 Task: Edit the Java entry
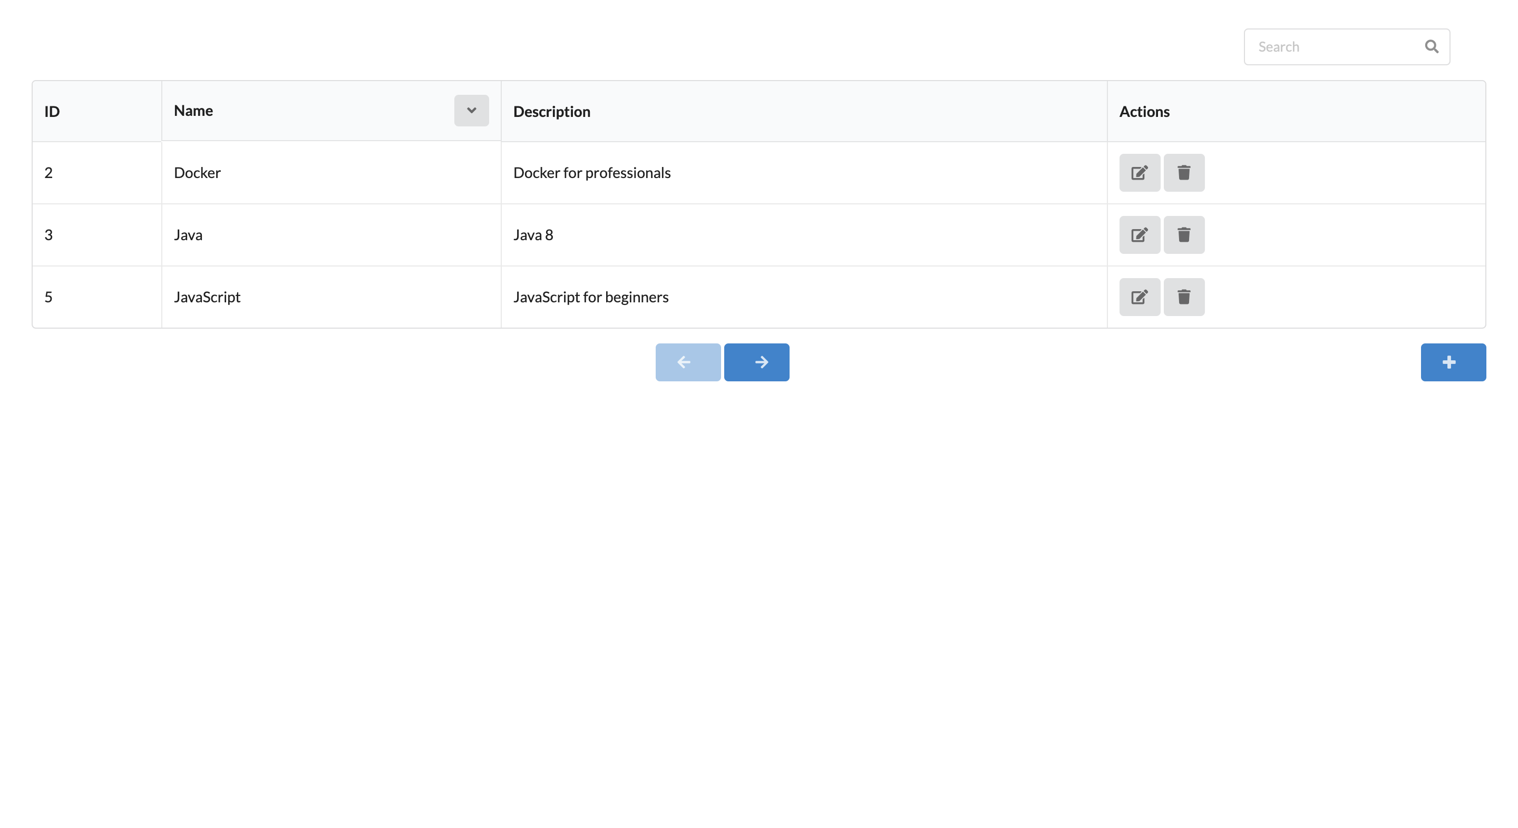coord(1139,234)
